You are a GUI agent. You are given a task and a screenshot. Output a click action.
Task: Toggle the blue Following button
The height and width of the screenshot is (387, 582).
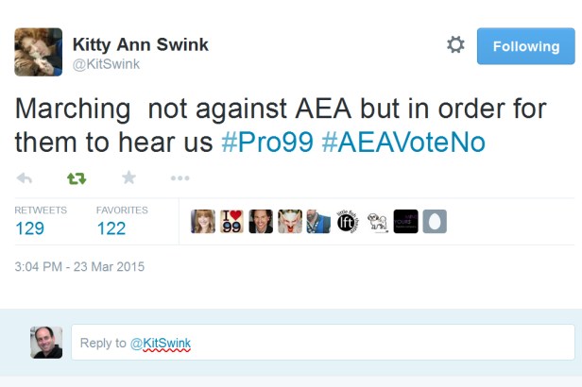pyautogui.click(x=525, y=46)
